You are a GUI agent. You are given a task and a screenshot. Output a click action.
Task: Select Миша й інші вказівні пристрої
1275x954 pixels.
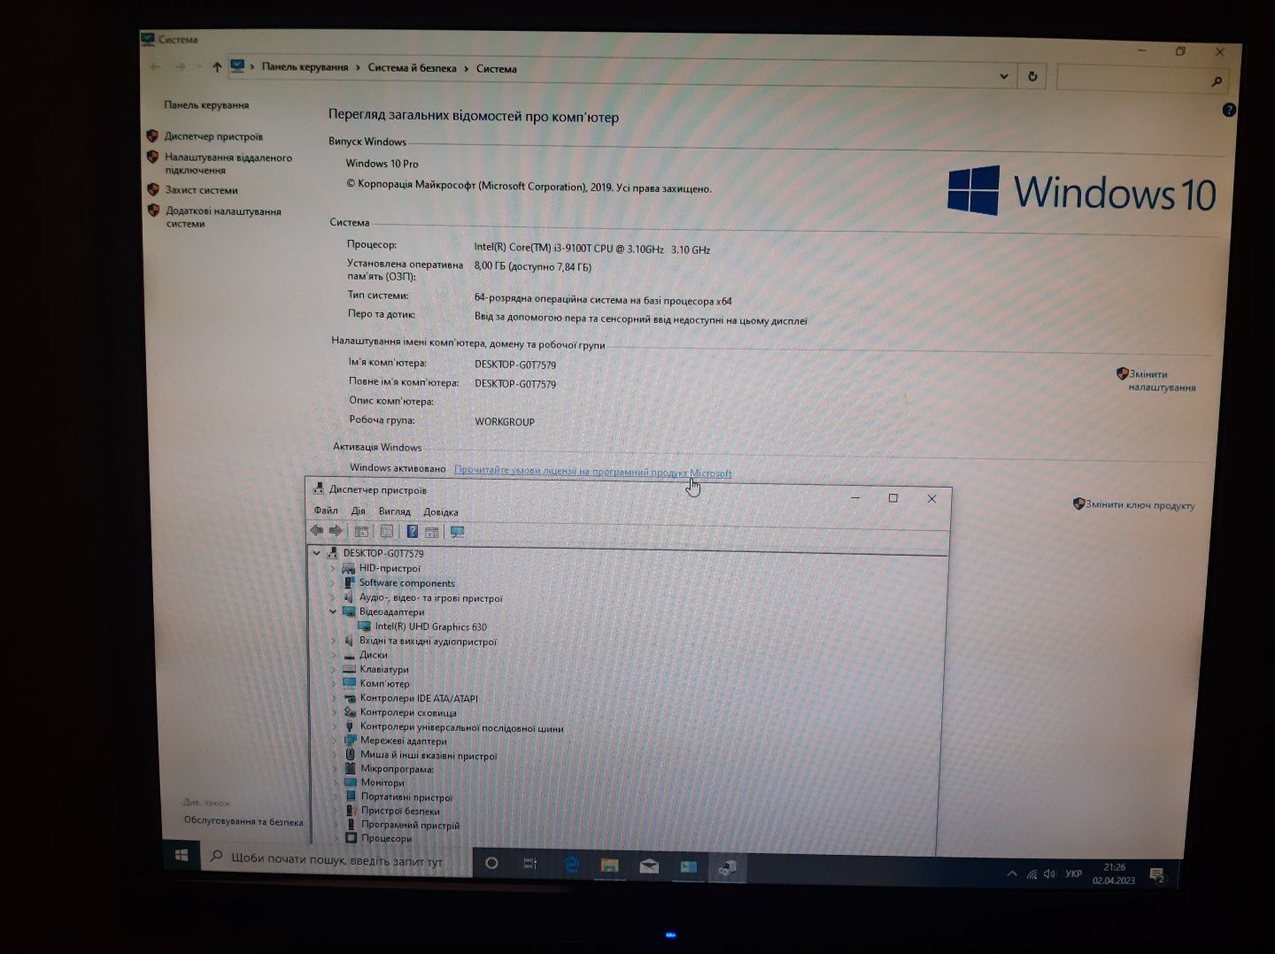(429, 755)
